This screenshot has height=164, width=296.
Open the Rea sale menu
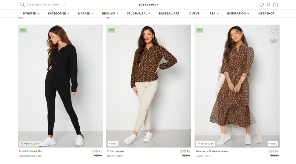(x=214, y=14)
